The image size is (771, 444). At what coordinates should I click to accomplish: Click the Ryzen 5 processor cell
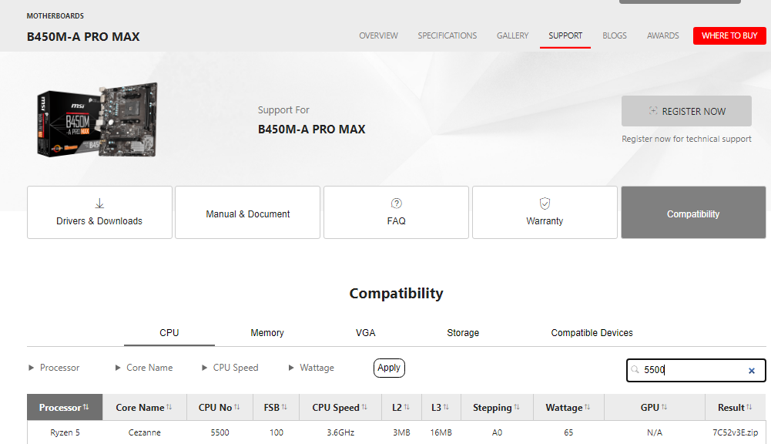pyautogui.click(x=65, y=432)
